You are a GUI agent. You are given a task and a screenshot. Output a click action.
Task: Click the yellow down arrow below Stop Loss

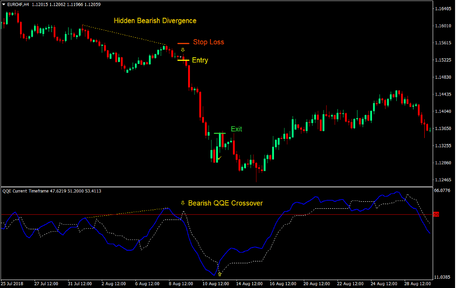click(183, 50)
